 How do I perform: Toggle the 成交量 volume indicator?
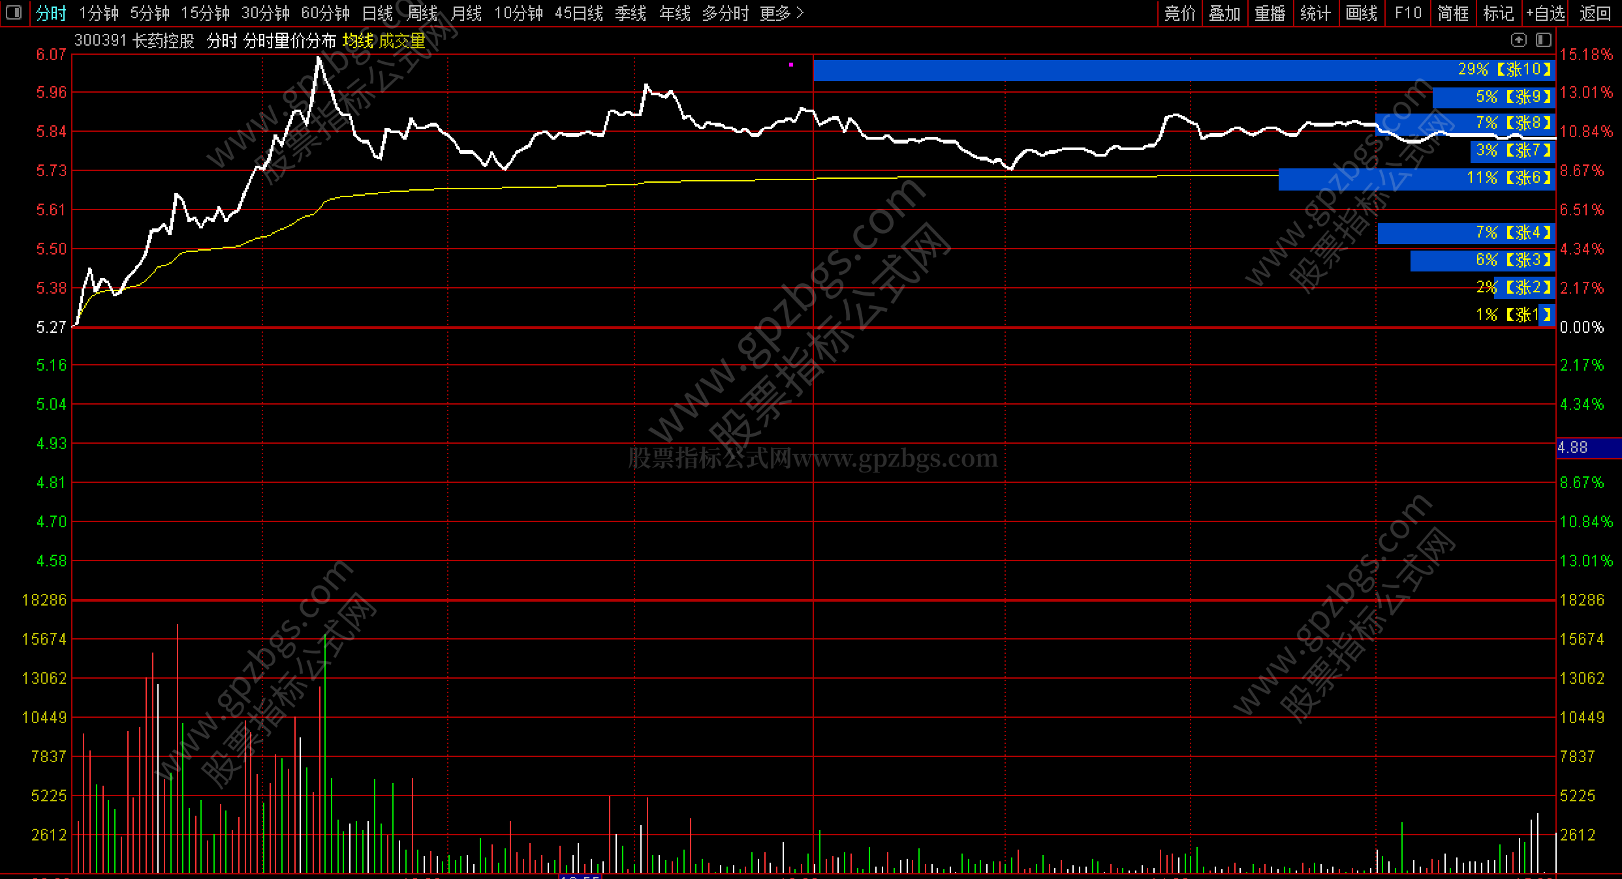[x=402, y=41]
